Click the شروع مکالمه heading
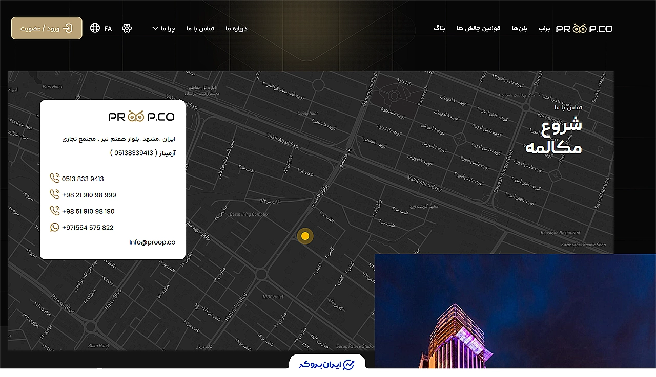The image size is (656, 377). [x=554, y=136]
